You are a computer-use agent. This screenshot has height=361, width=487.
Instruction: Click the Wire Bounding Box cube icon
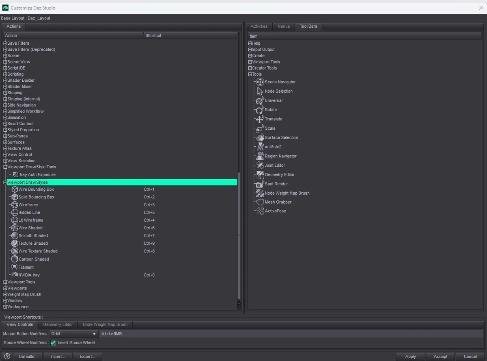click(x=15, y=189)
